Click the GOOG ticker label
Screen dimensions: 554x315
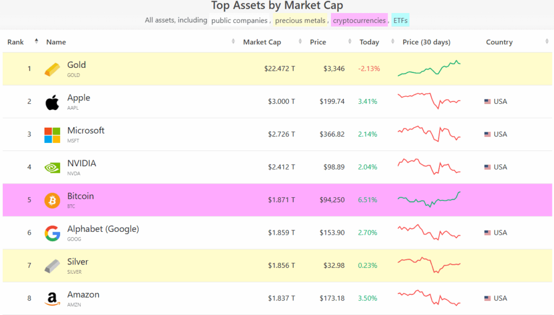74,239
